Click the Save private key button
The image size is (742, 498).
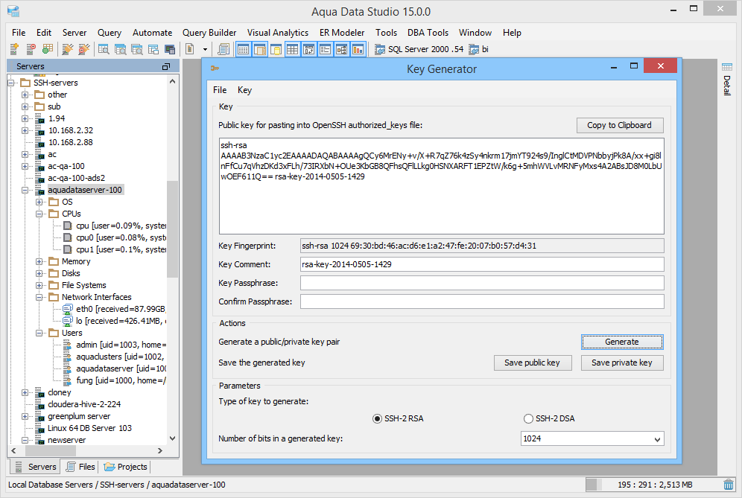tap(622, 363)
